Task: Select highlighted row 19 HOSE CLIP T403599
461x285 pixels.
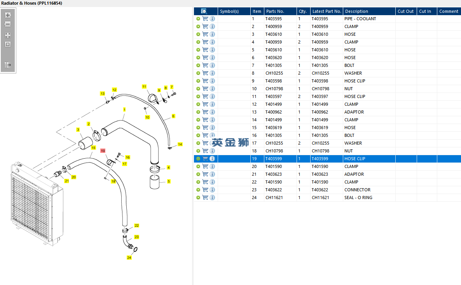Action: click(327, 159)
